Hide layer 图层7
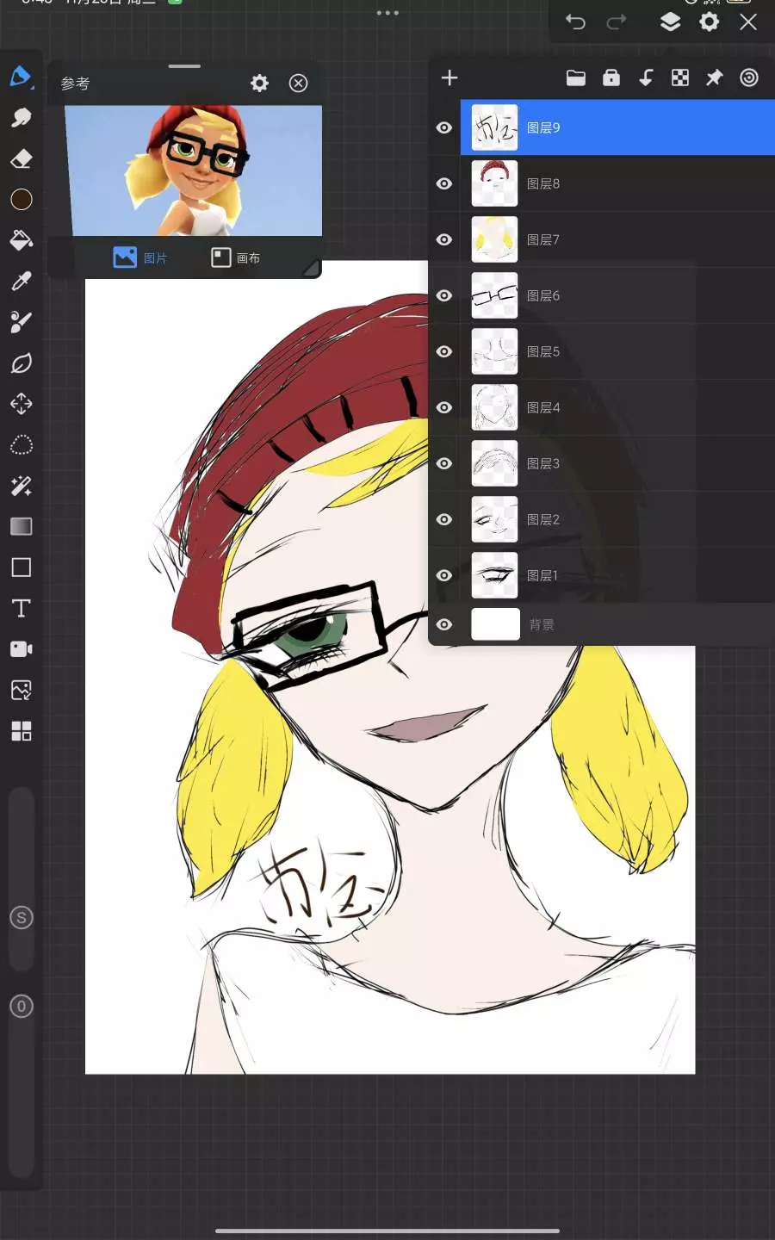 [444, 239]
